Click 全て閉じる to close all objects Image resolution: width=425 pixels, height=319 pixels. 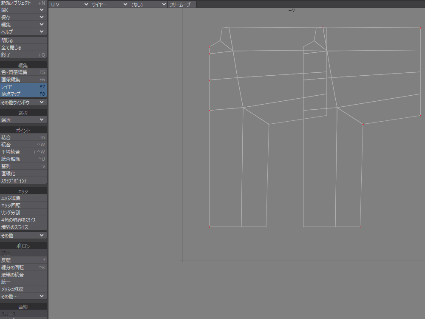click(23, 48)
